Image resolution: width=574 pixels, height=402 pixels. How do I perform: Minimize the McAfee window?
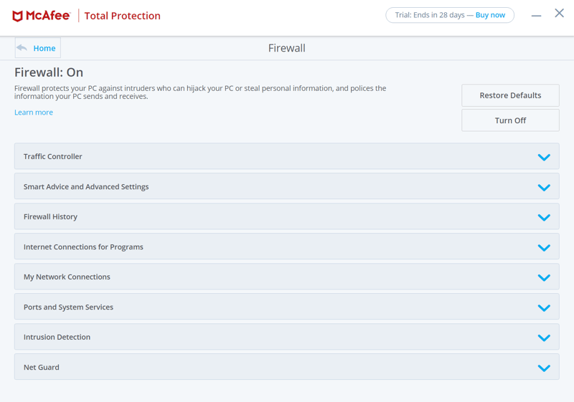point(536,16)
